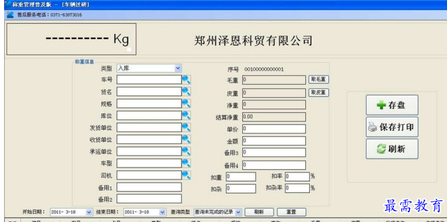Focus the 车号 input field

(149, 79)
